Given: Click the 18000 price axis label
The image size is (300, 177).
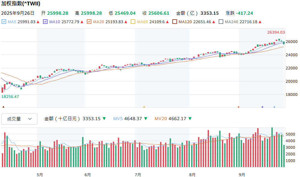Looking at the screenshot, I should 292,94.
